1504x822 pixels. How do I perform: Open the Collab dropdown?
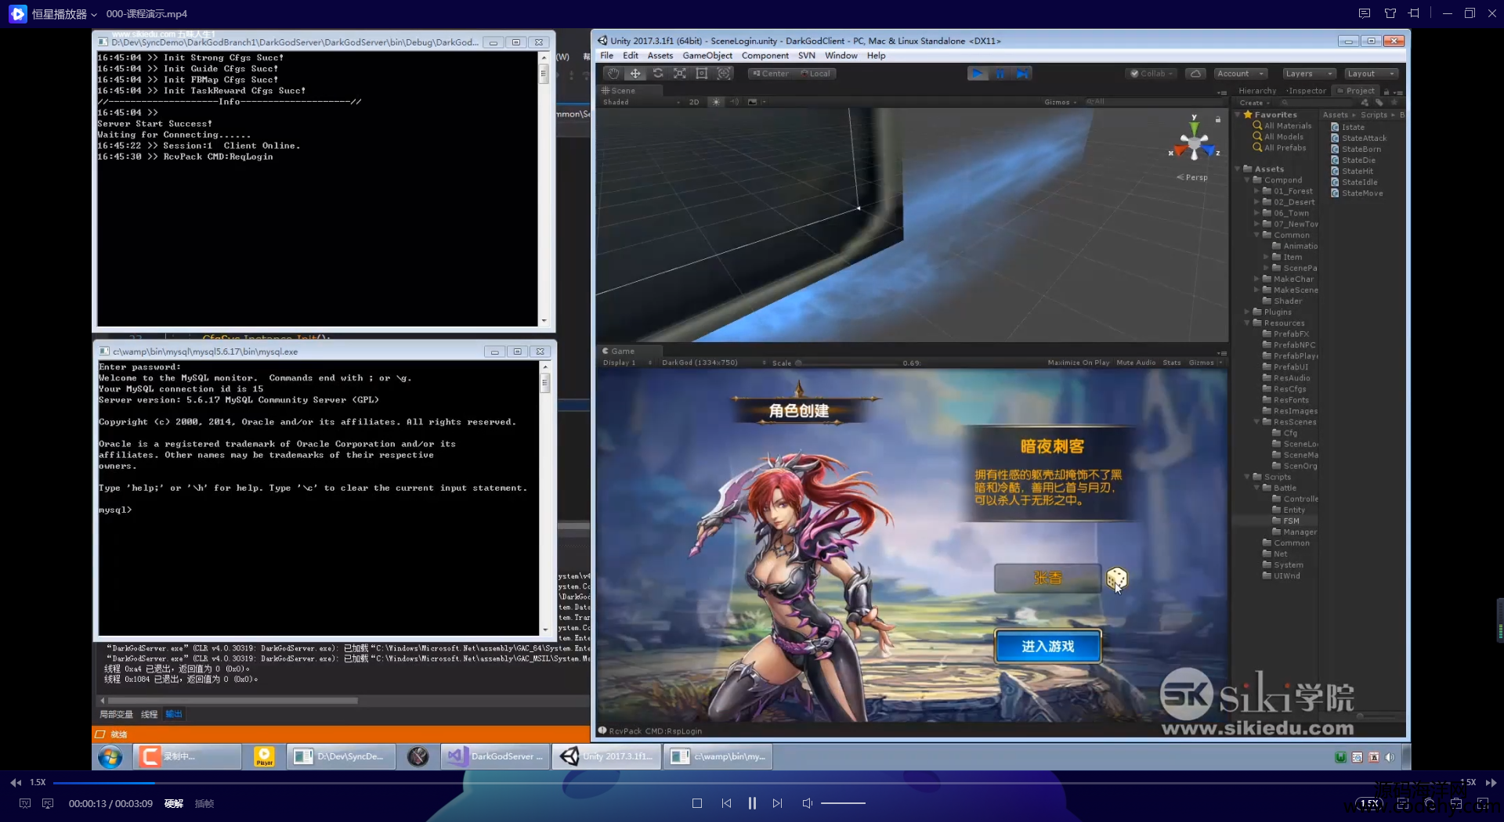[1151, 74]
